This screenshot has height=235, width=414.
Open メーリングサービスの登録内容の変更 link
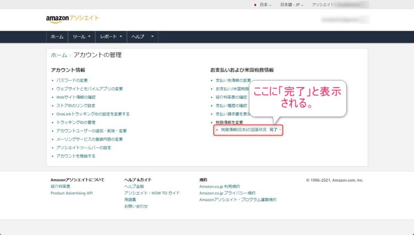point(90,139)
